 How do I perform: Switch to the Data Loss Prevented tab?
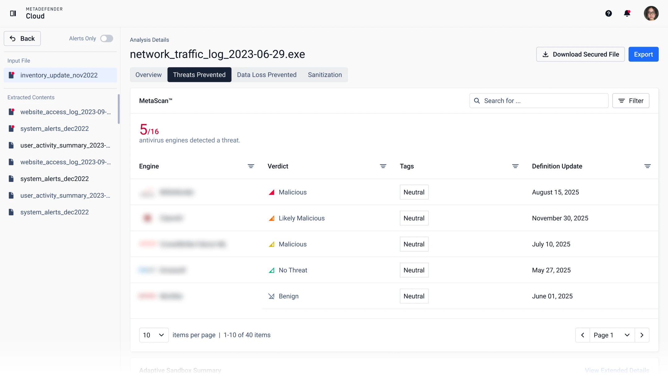267,75
